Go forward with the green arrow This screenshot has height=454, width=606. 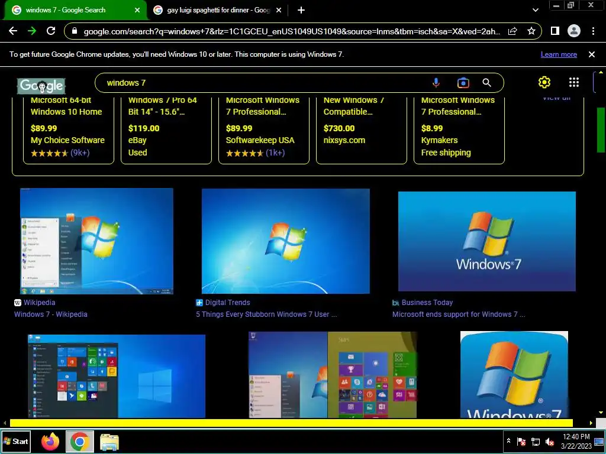(x=32, y=31)
